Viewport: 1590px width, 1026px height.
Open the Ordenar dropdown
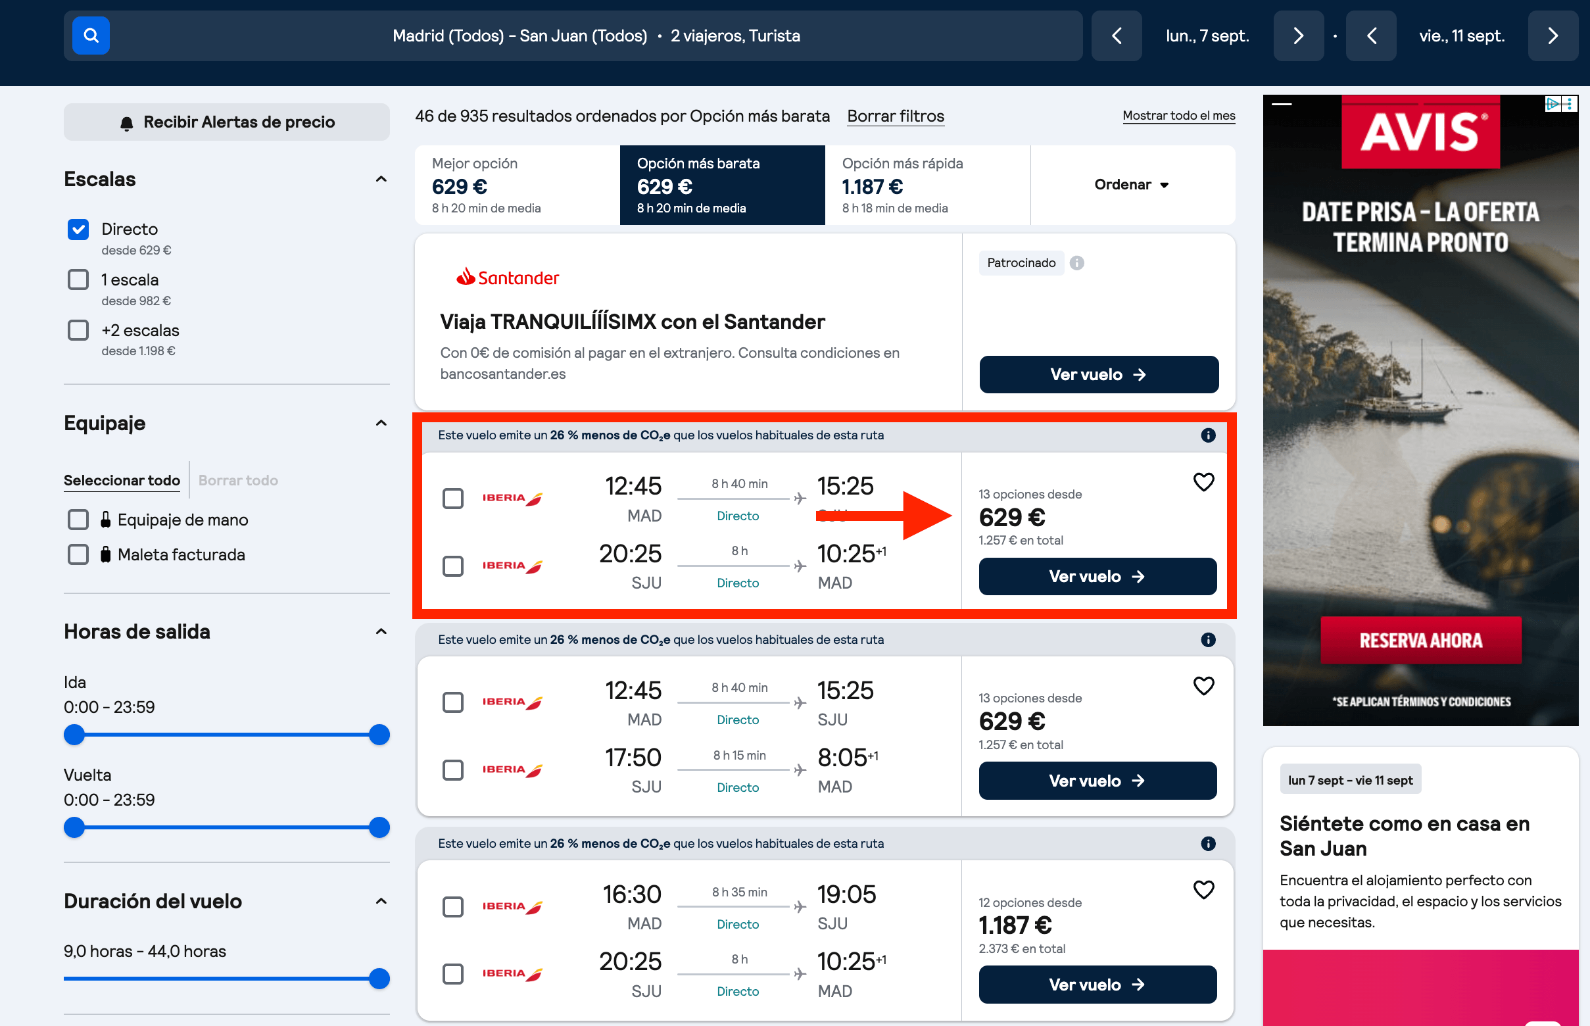pyautogui.click(x=1132, y=185)
